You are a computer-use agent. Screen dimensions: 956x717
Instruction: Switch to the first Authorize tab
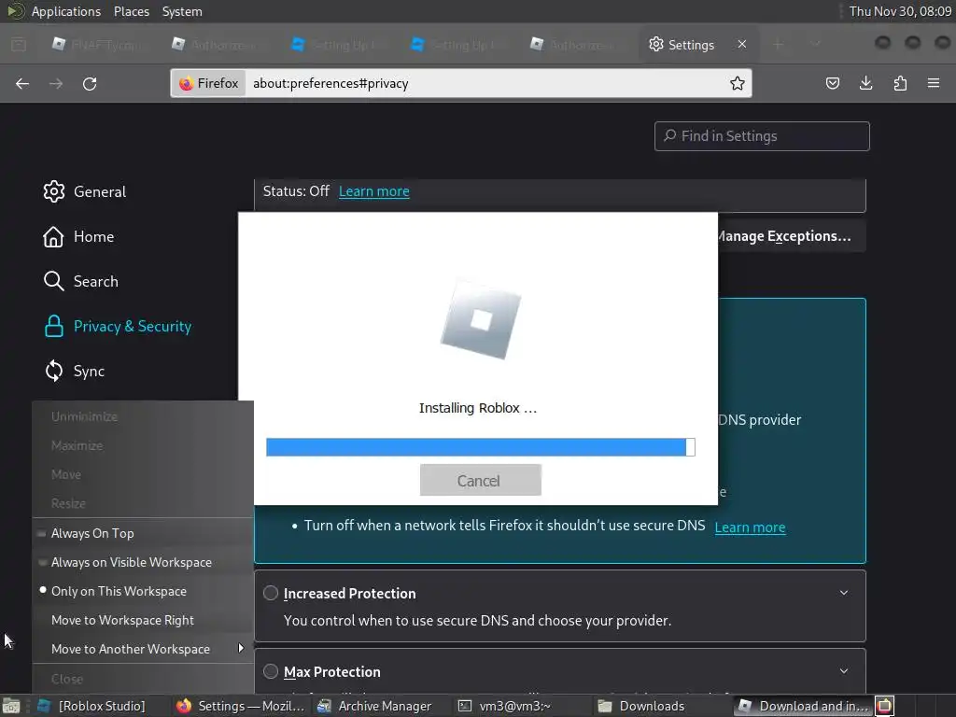tap(217, 45)
